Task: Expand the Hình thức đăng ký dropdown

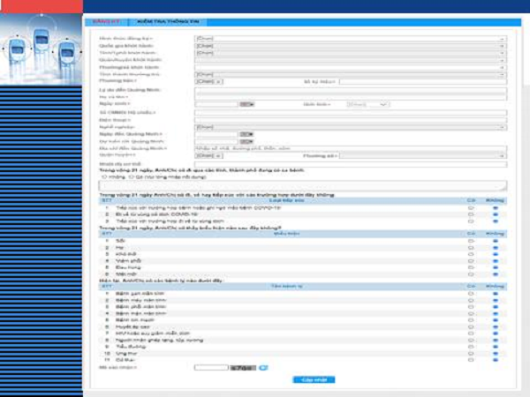Action: (x=350, y=40)
